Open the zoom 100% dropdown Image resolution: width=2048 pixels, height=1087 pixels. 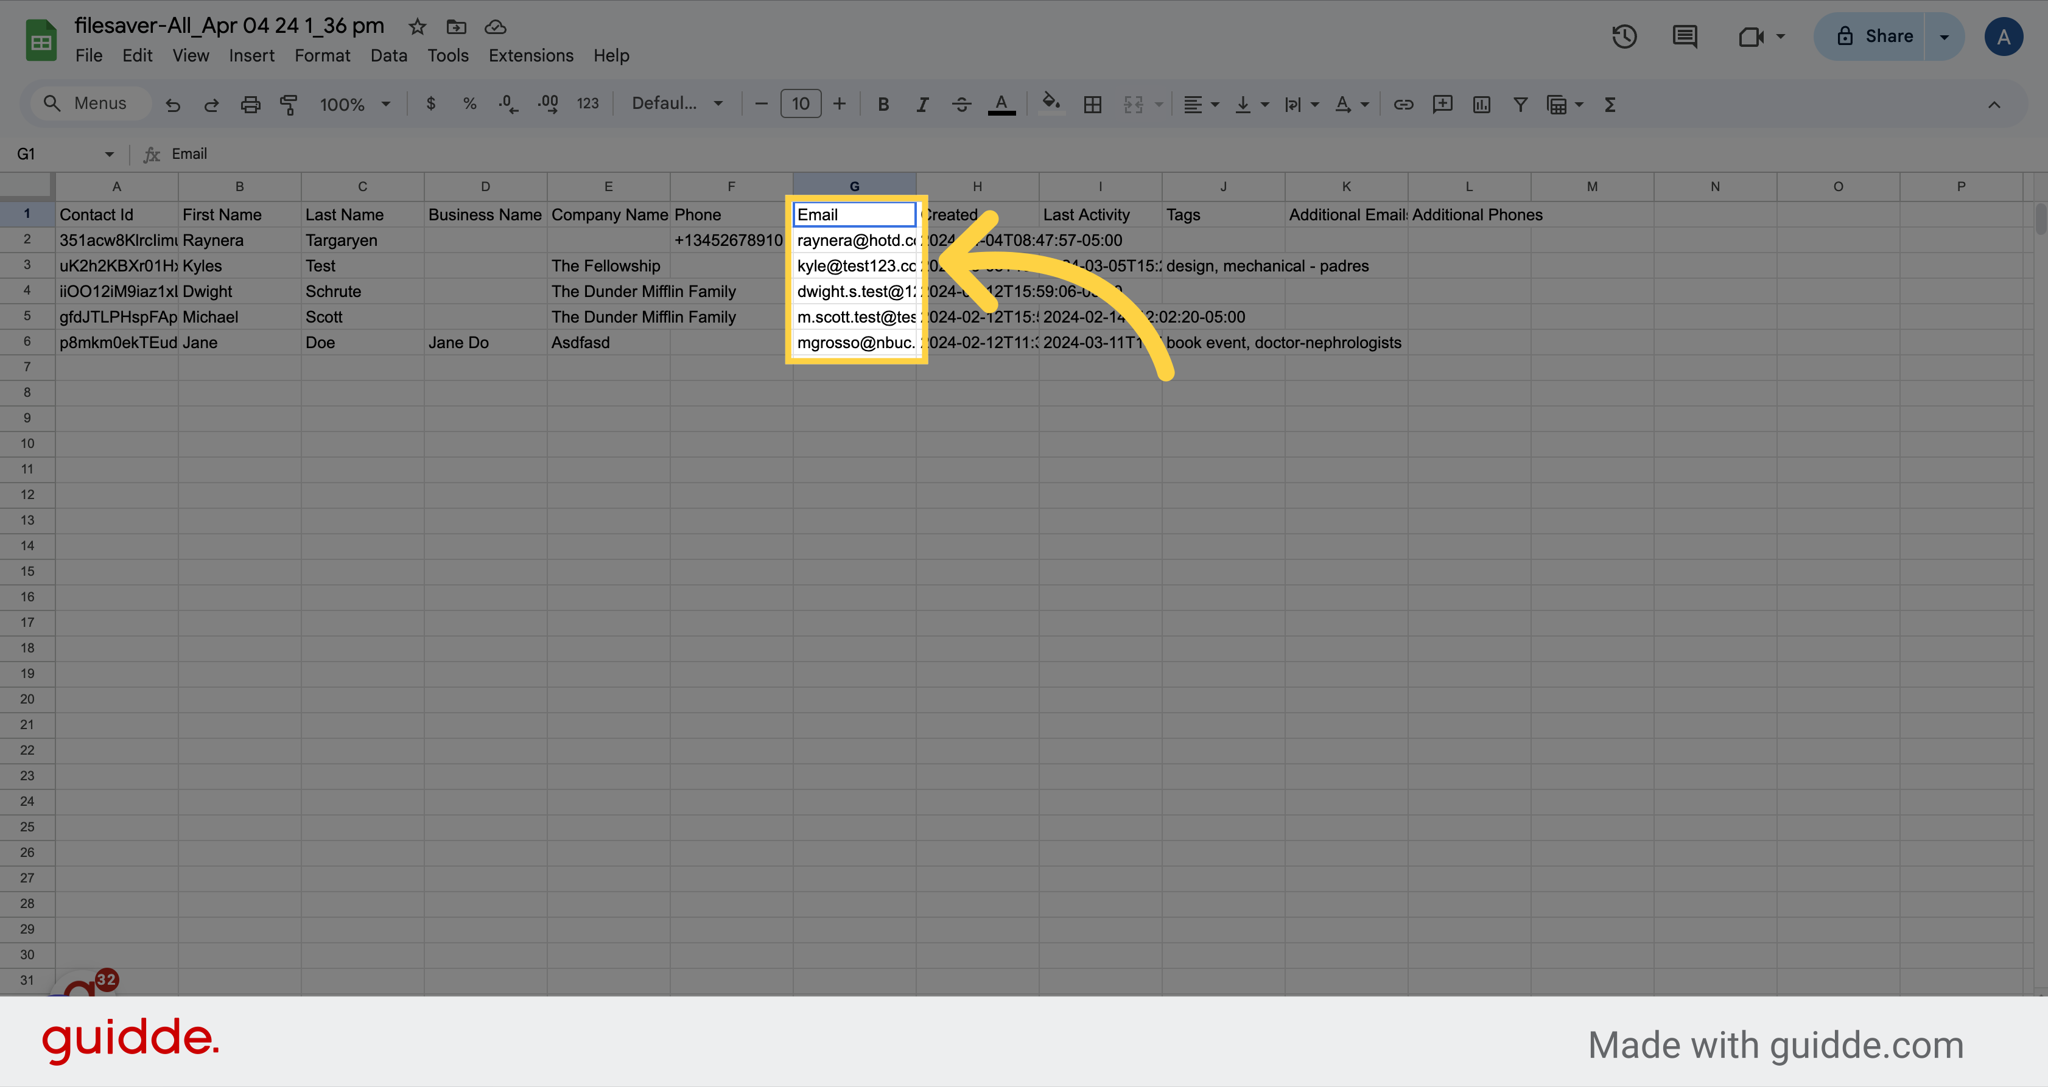coord(354,104)
